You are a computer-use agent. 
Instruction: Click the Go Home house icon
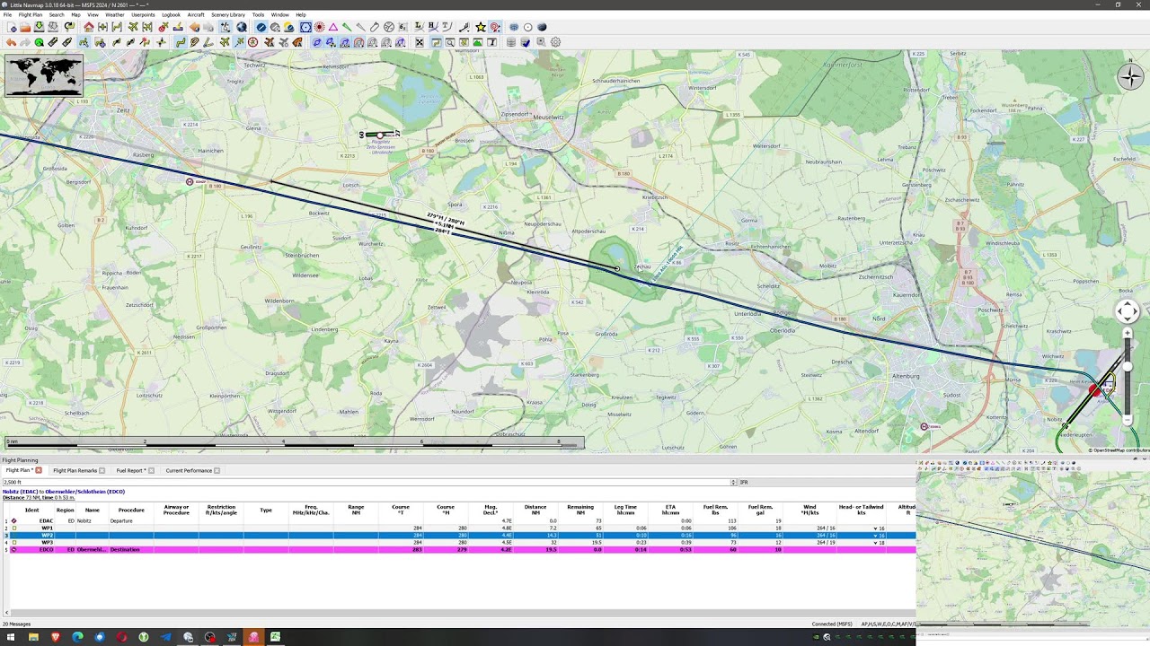[88, 27]
